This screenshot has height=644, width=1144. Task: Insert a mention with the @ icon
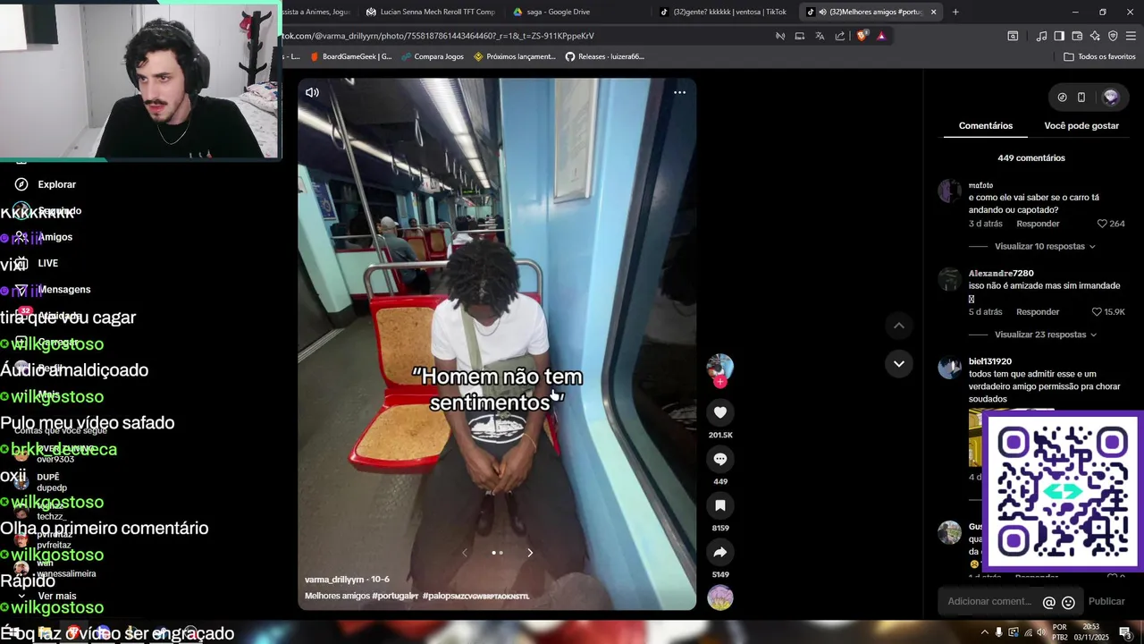tap(1049, 603)
